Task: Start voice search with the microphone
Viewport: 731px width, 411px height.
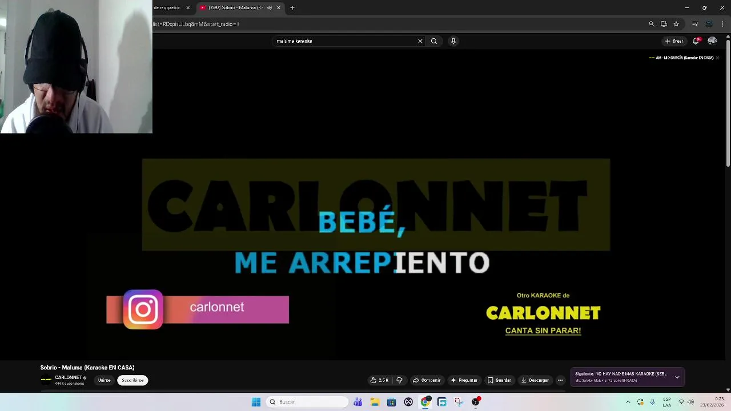Action: click(453, 41)
